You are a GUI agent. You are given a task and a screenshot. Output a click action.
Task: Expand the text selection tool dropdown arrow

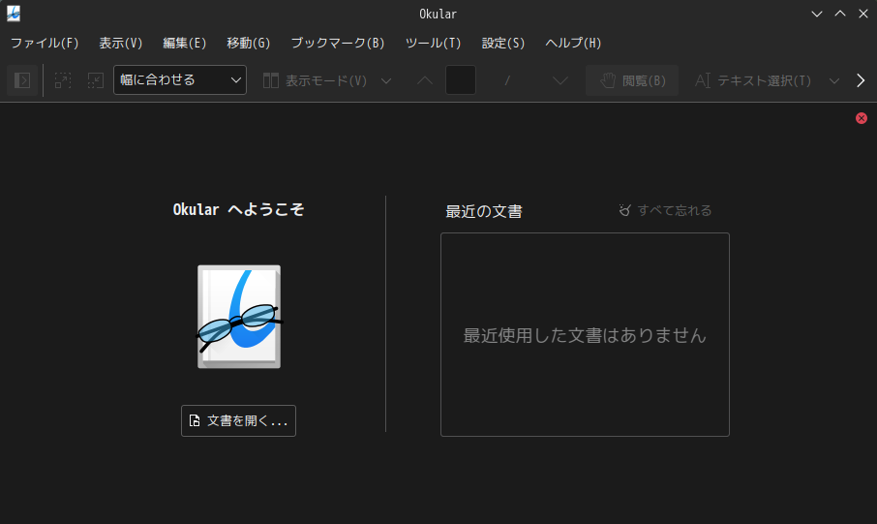(834, 80)
